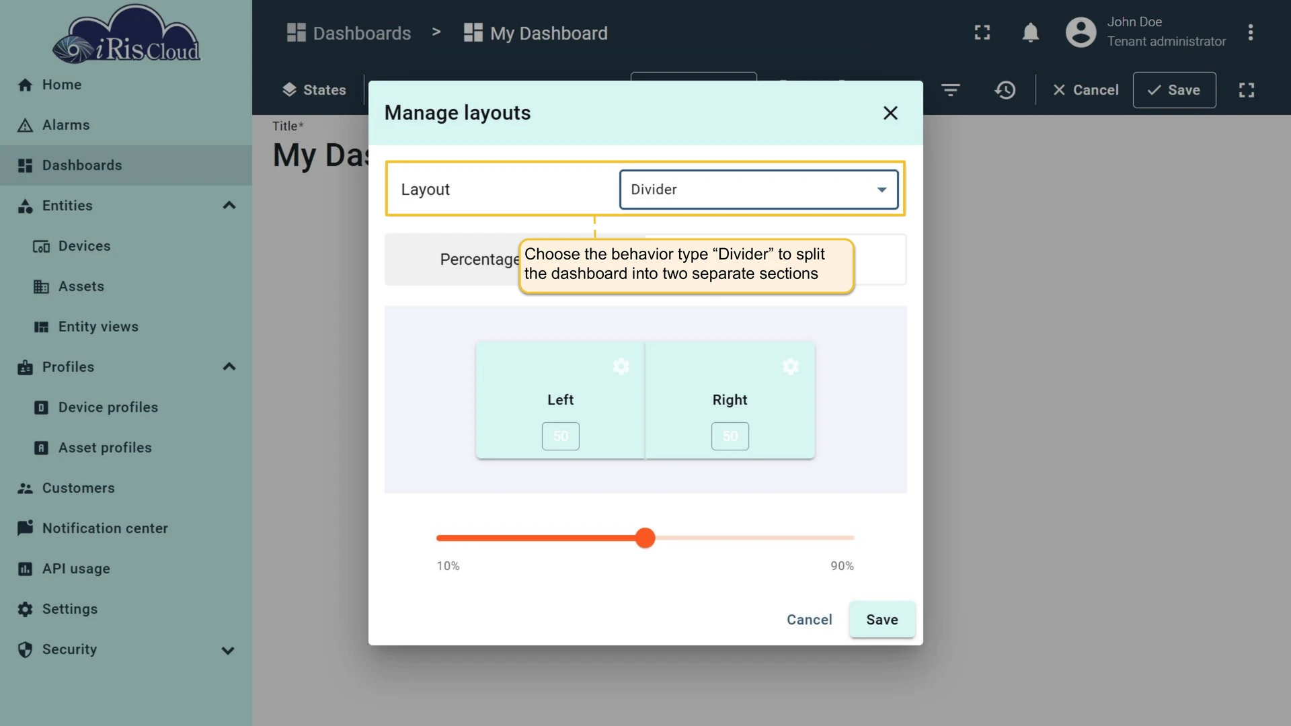Open Entity views page
The image size is (1291, 726).
click(x=126, y=327)
